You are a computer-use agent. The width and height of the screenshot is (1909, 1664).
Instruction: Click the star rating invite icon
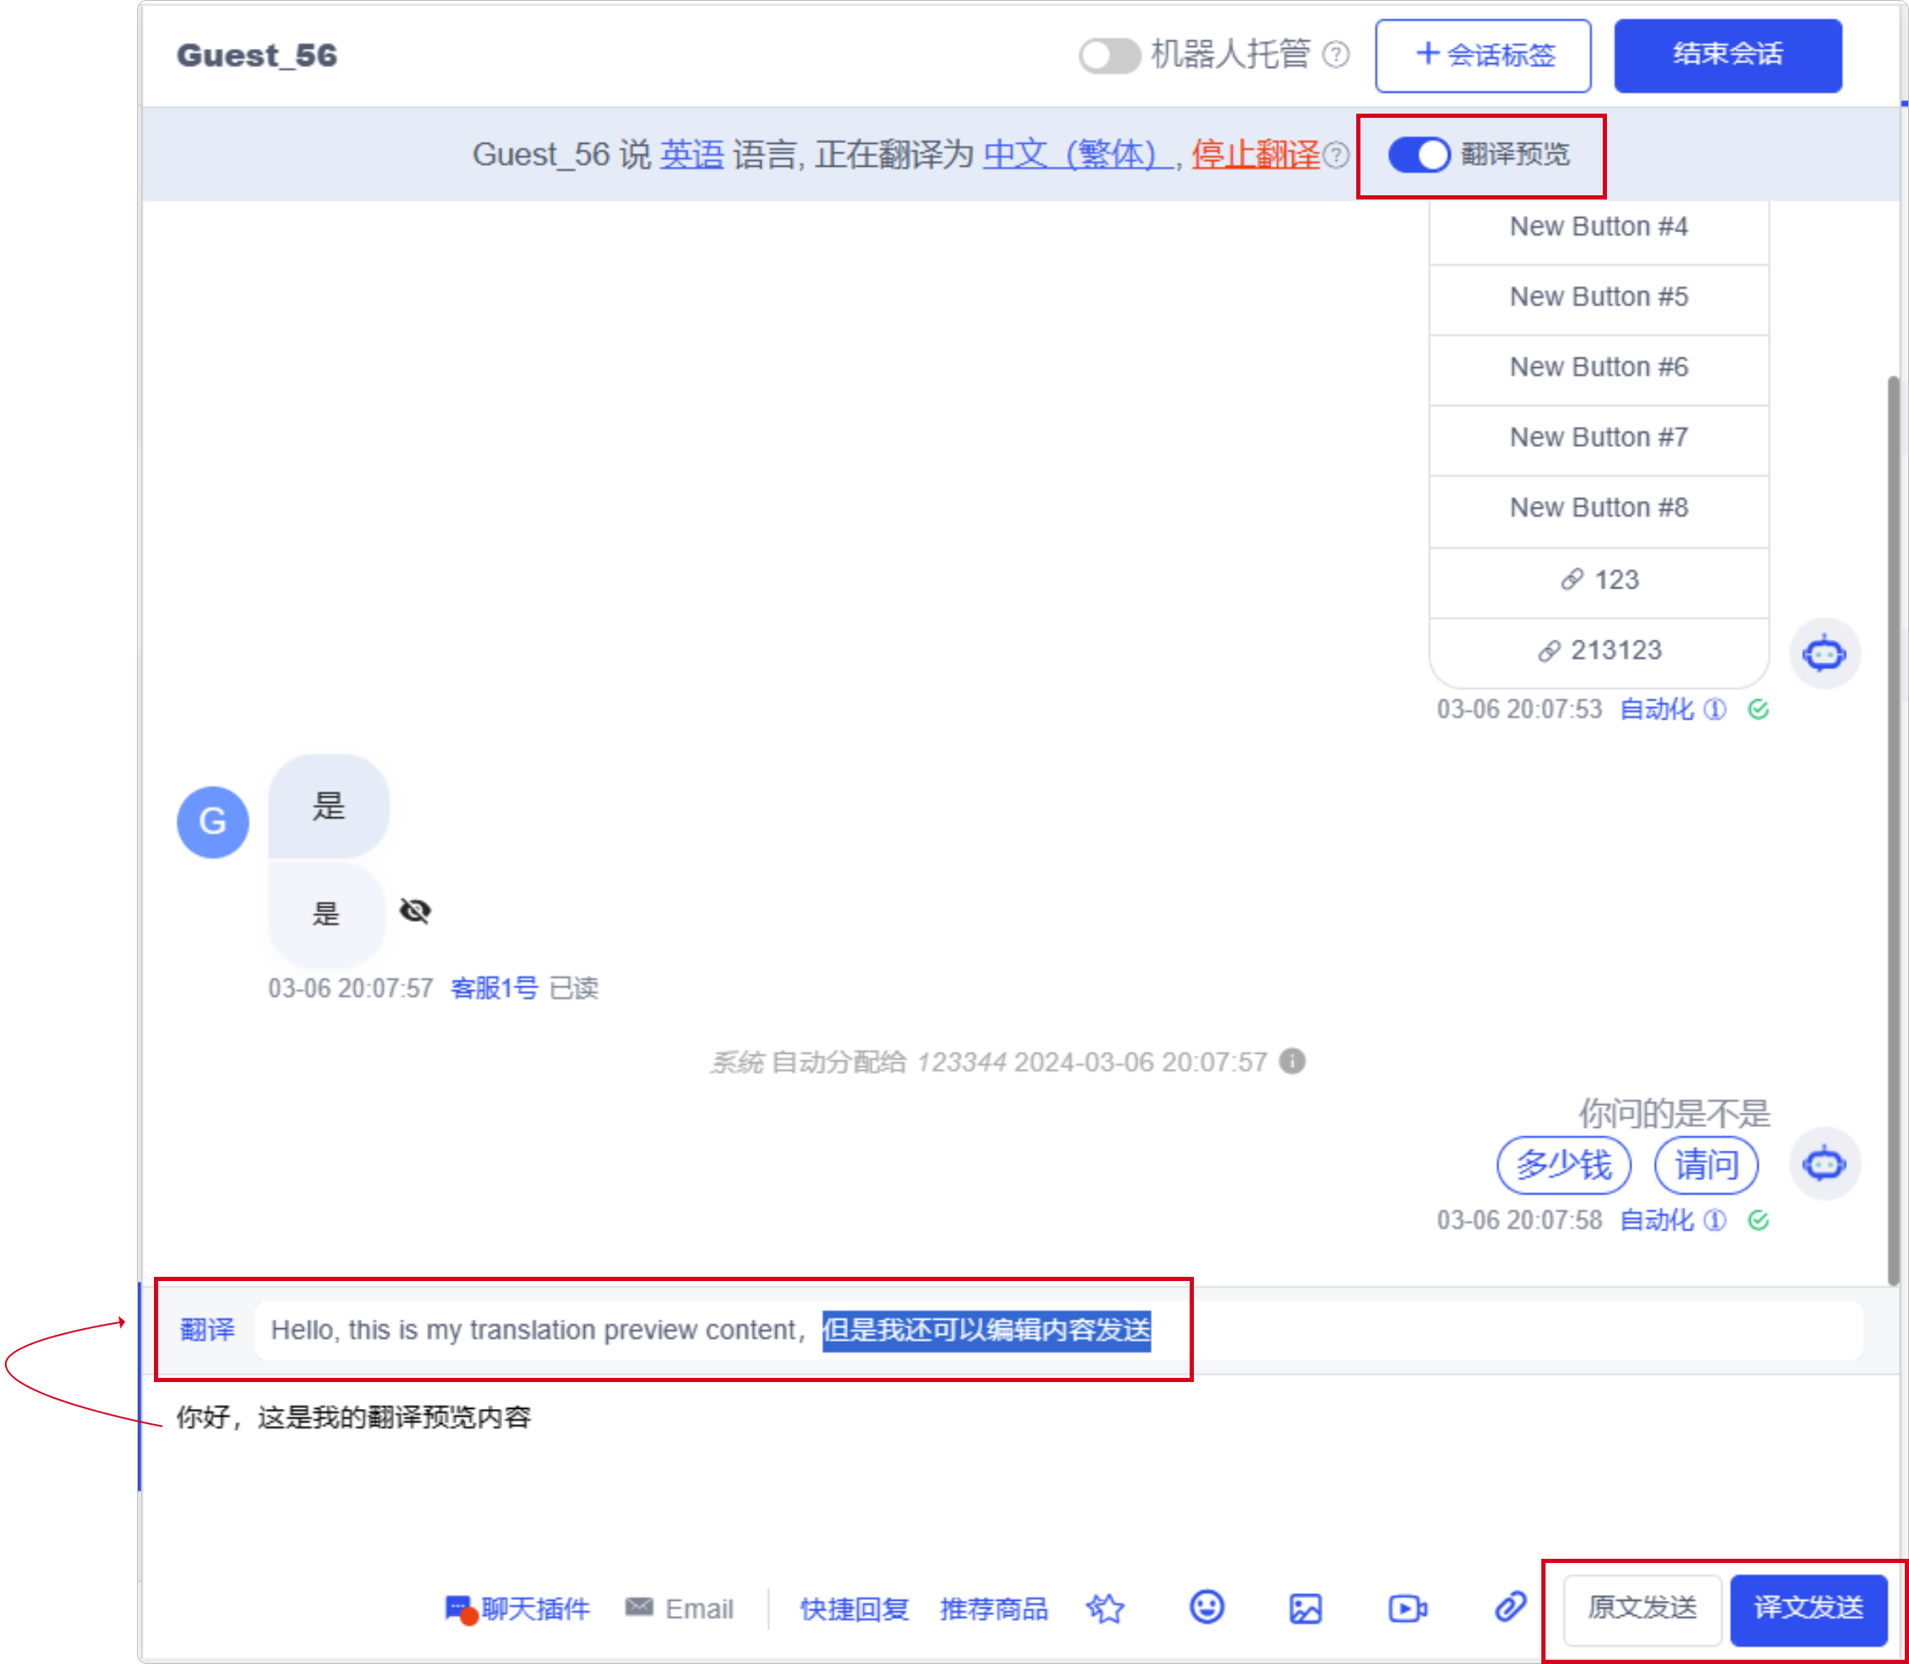coord(1105,1608)
